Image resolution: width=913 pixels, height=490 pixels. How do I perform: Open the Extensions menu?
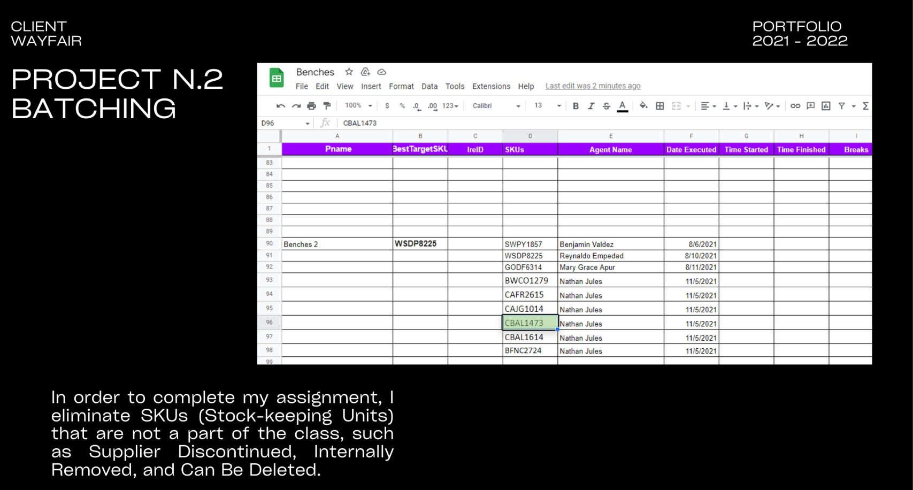pos(491,86)
